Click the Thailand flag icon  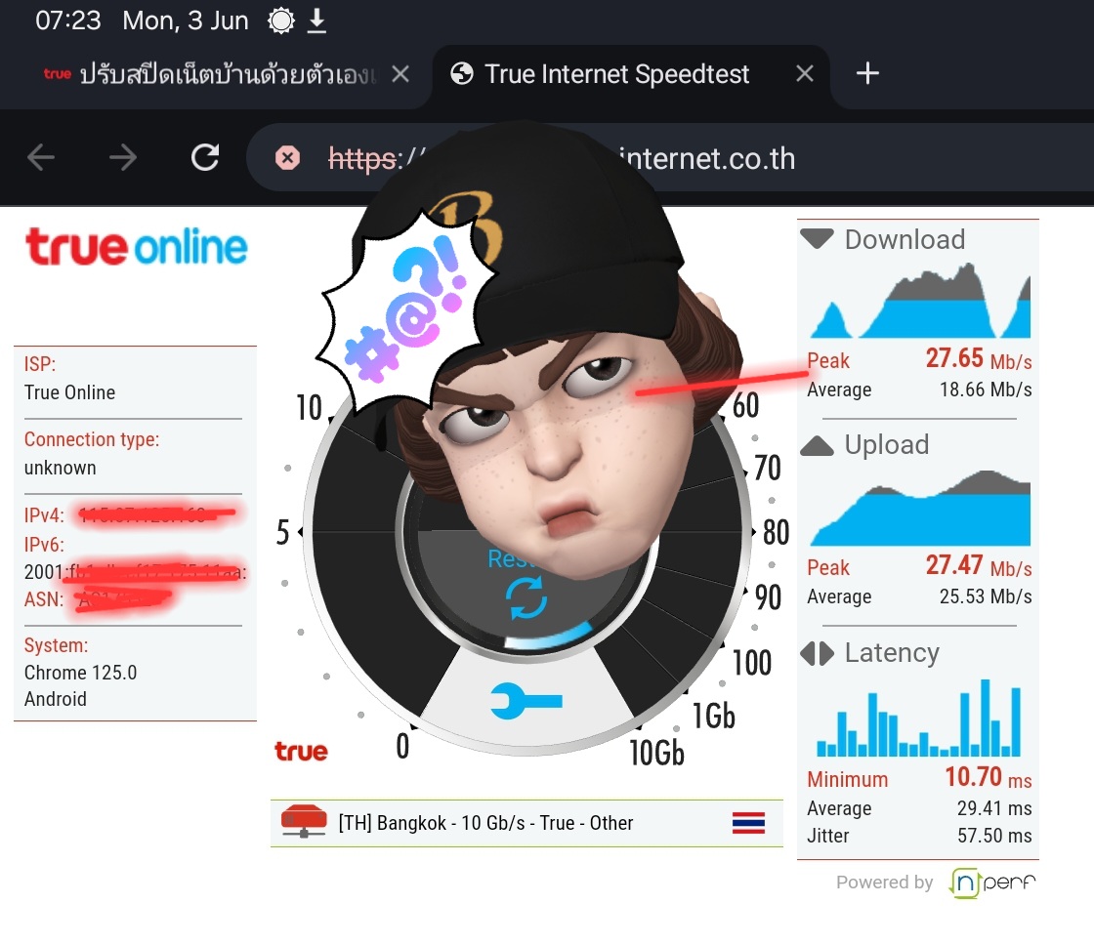point(748,823)
